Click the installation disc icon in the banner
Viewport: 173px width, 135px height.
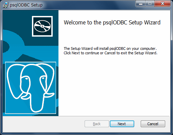click(42, 26)
